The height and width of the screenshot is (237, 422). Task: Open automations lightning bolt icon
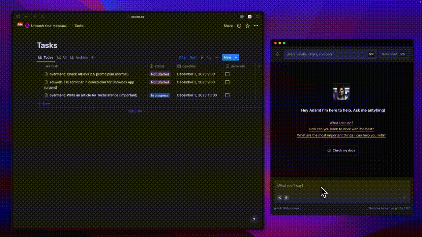point(202,57)
